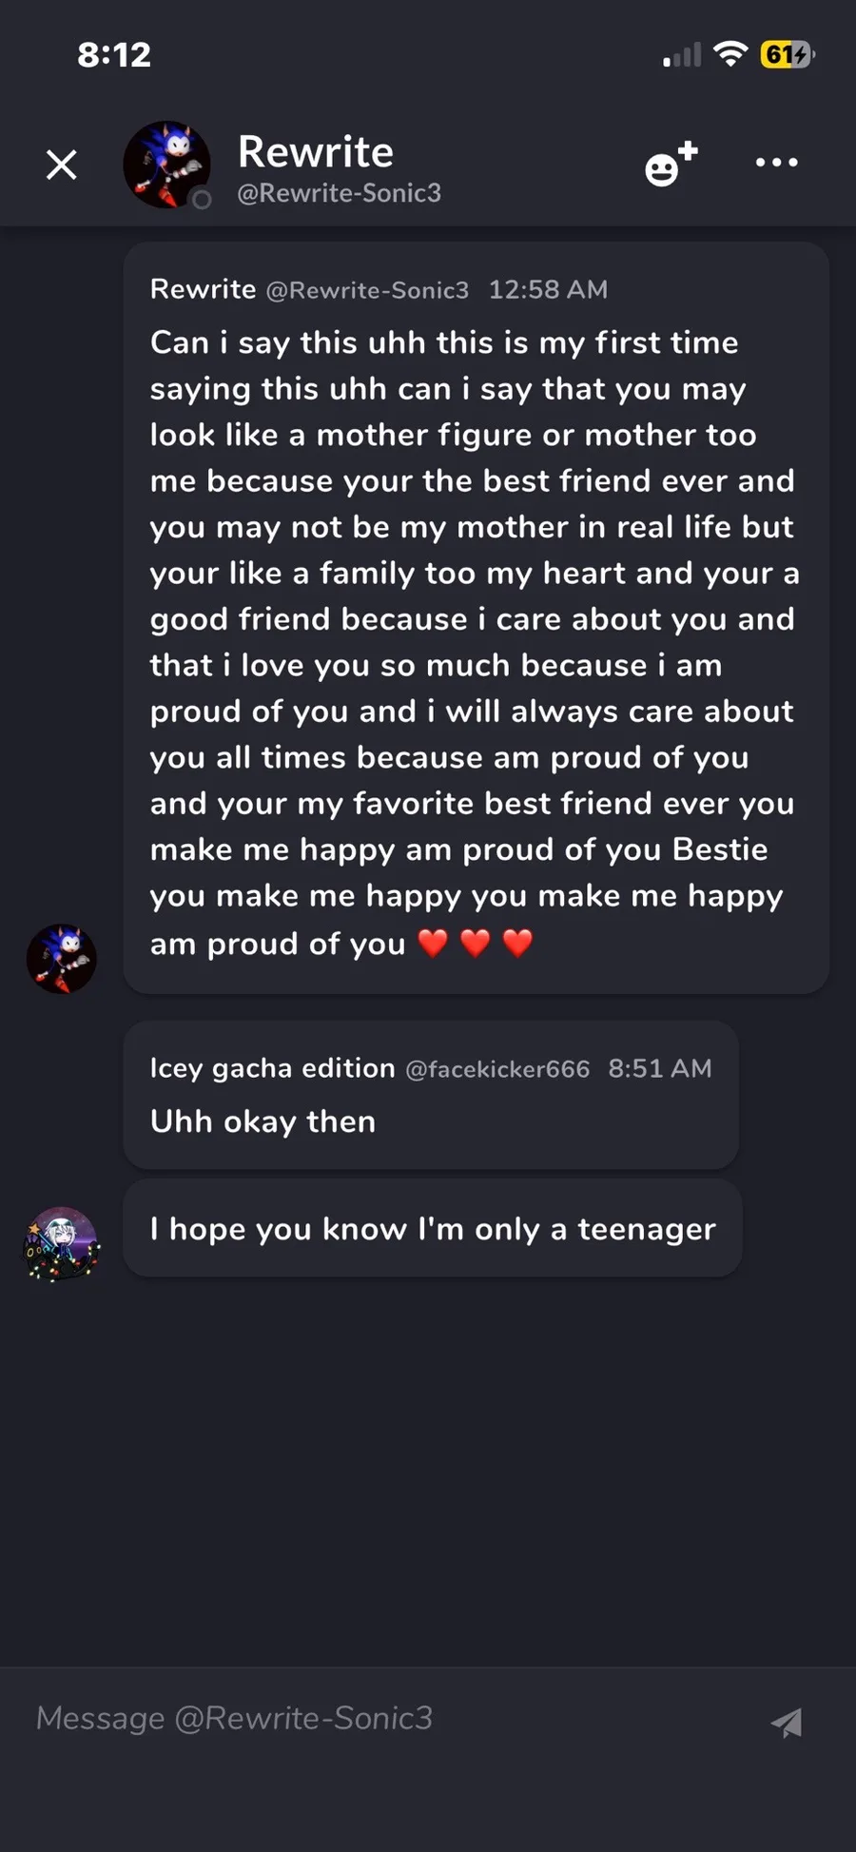The image size is (856, 1852).
Task: Tap the @facekicker666 handle
Action: click(x=497, y=1069)
